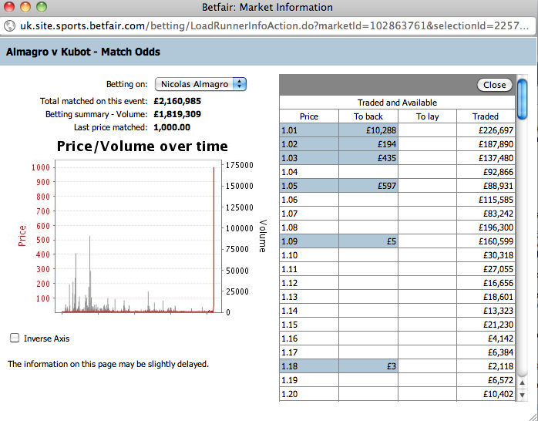Select the 1.10 price cell
538x421 pixels.
[309, 255]
